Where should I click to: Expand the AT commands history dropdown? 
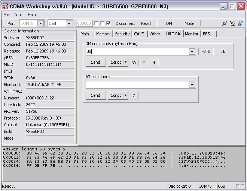coord(192,85)
